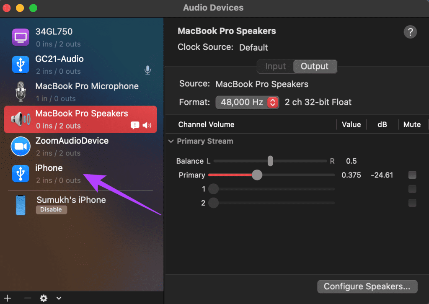Add a new device with the plus button

click(8, 298)
